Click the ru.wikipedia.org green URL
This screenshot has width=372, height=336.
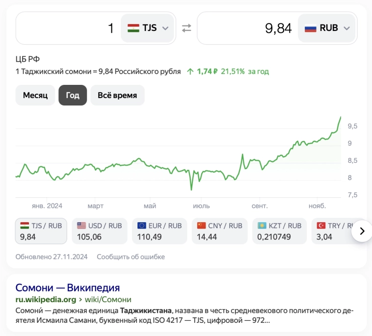(x=46, y=299)
